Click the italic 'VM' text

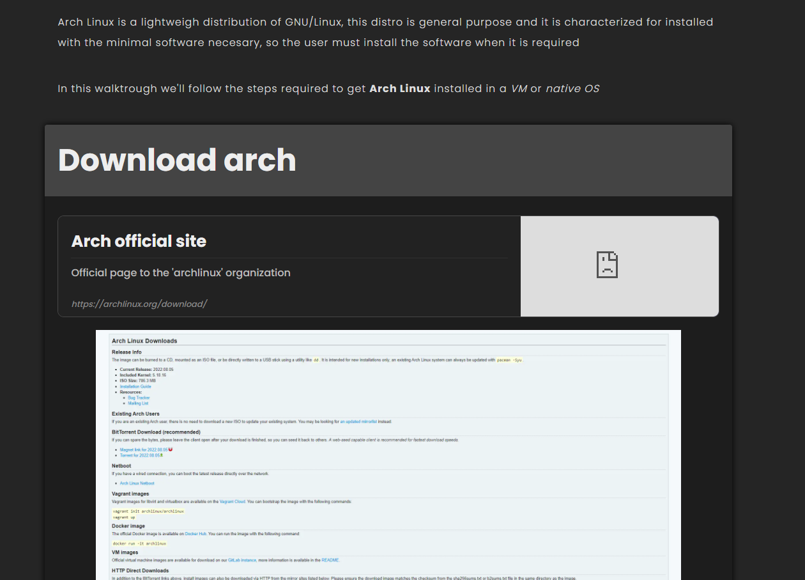(x=519, y=88)
